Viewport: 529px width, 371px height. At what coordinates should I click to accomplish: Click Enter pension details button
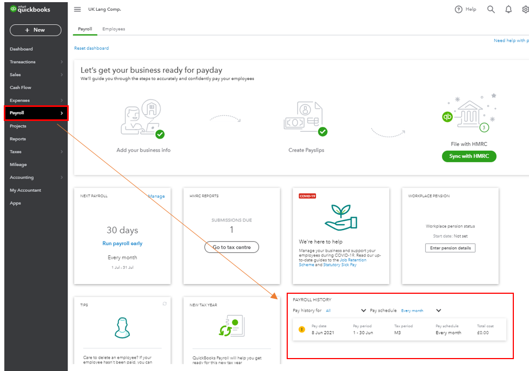point(450,248)
